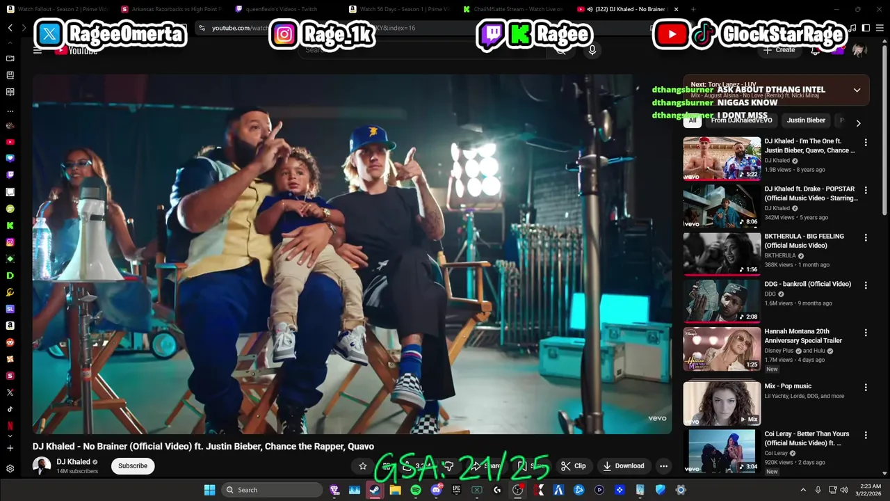The image size is (890, 501).
Task: Click the main video player frame
Action: click(x=352, y=254)
